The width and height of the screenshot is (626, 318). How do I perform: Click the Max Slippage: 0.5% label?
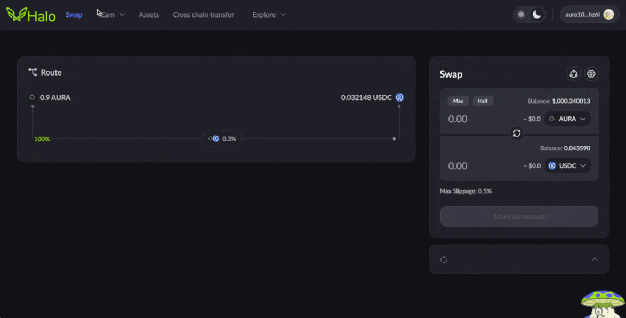(466, 191)
